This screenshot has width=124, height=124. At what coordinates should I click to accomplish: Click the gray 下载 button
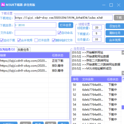point(119,18)
